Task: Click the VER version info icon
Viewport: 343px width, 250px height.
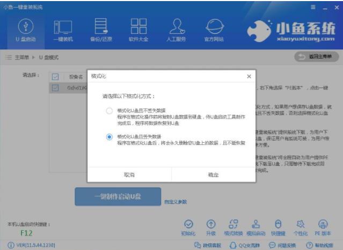Action: point(11,245)
